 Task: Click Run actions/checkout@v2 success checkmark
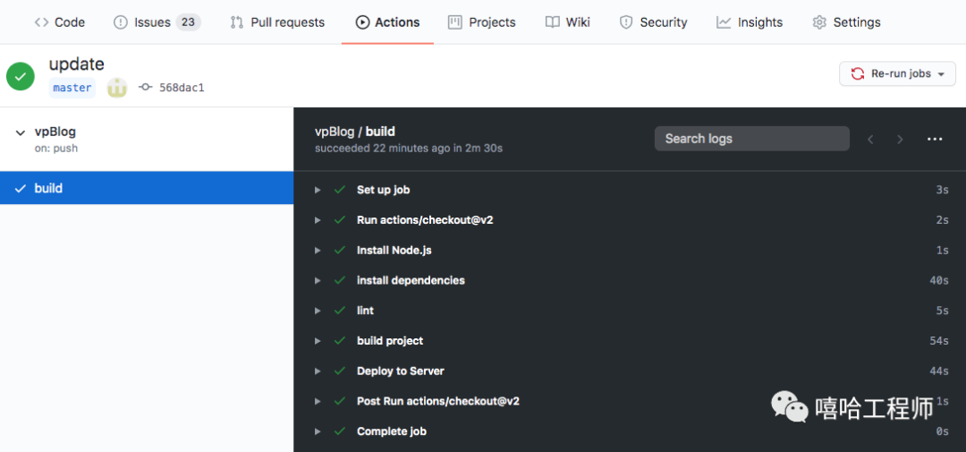340,220
